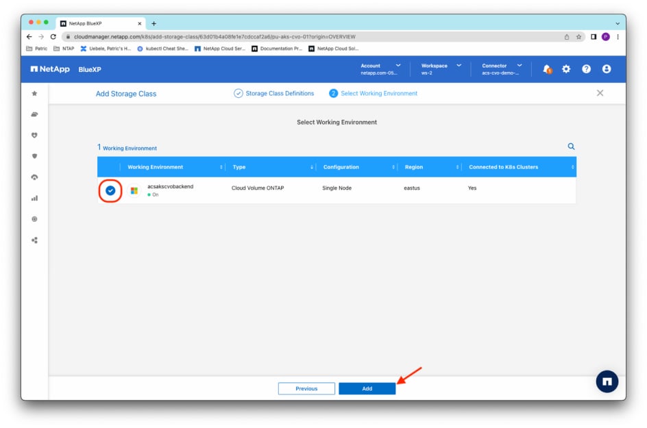This screenshot has width=647, height=428.
Task: Open the storage icon in the sidebar
Action: [x=35, y=114]
